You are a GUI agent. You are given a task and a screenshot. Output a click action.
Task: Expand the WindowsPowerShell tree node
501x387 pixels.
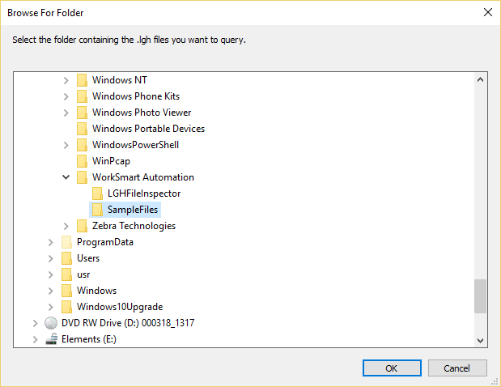click(66, 145)
